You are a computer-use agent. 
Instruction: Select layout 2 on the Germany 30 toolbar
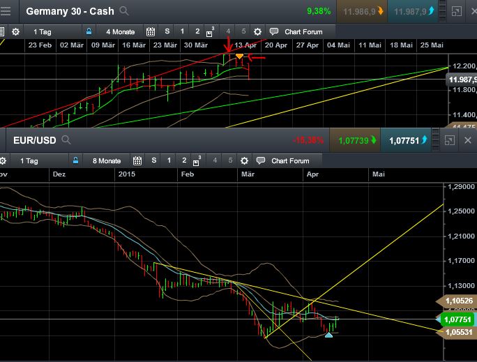(x=197, y=31)
